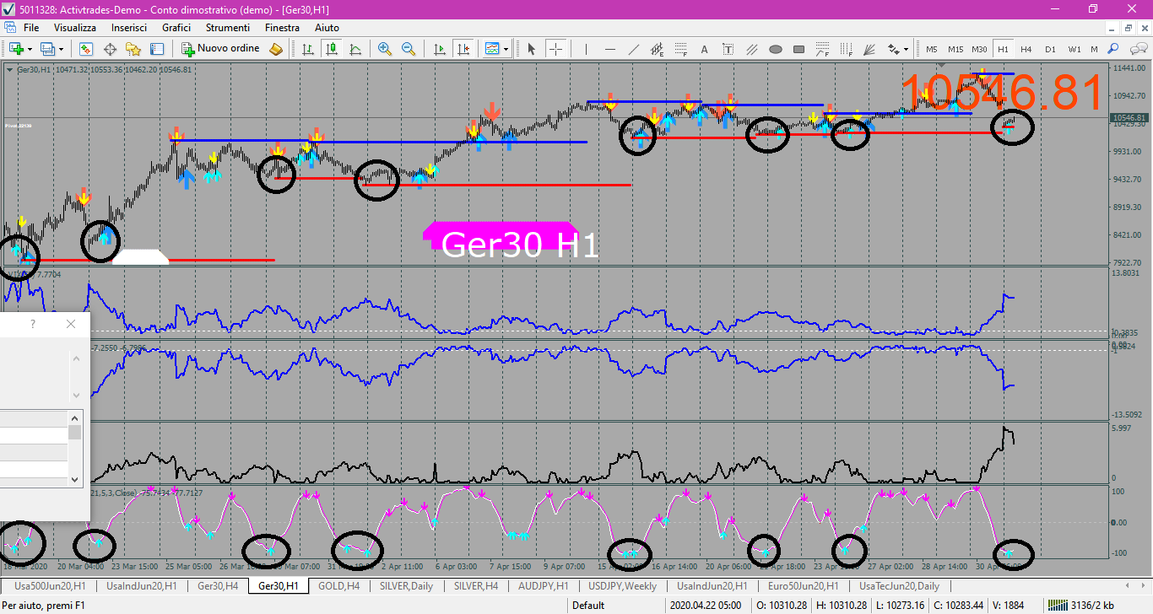
Task: Switch to line chart mode
Action: [355, 49]
